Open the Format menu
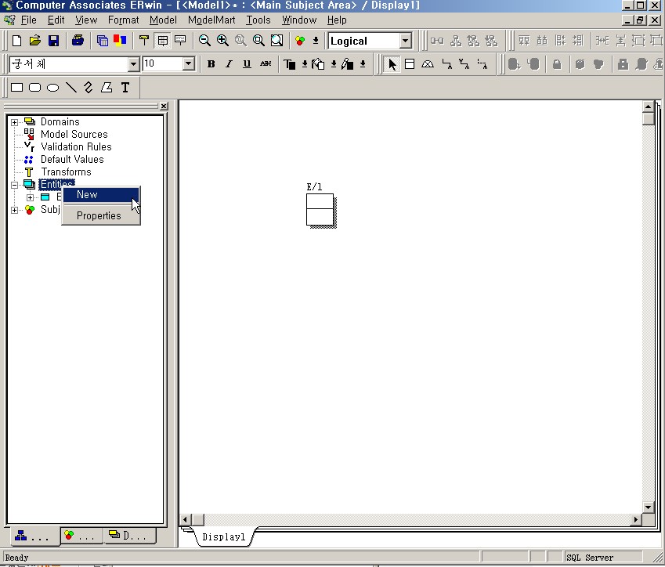 pos(124,20)
